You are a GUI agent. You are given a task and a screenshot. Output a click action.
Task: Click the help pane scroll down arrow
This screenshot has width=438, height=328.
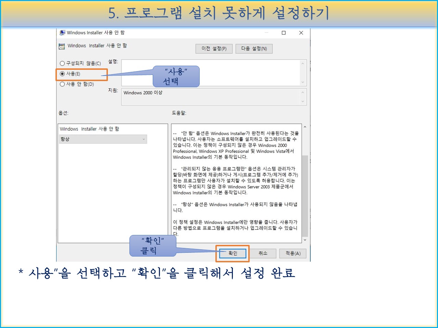305,240
